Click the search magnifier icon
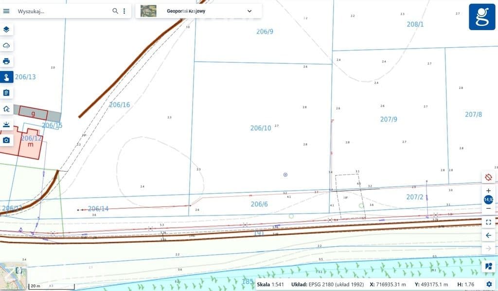498x291 pixels. [115, 11]
